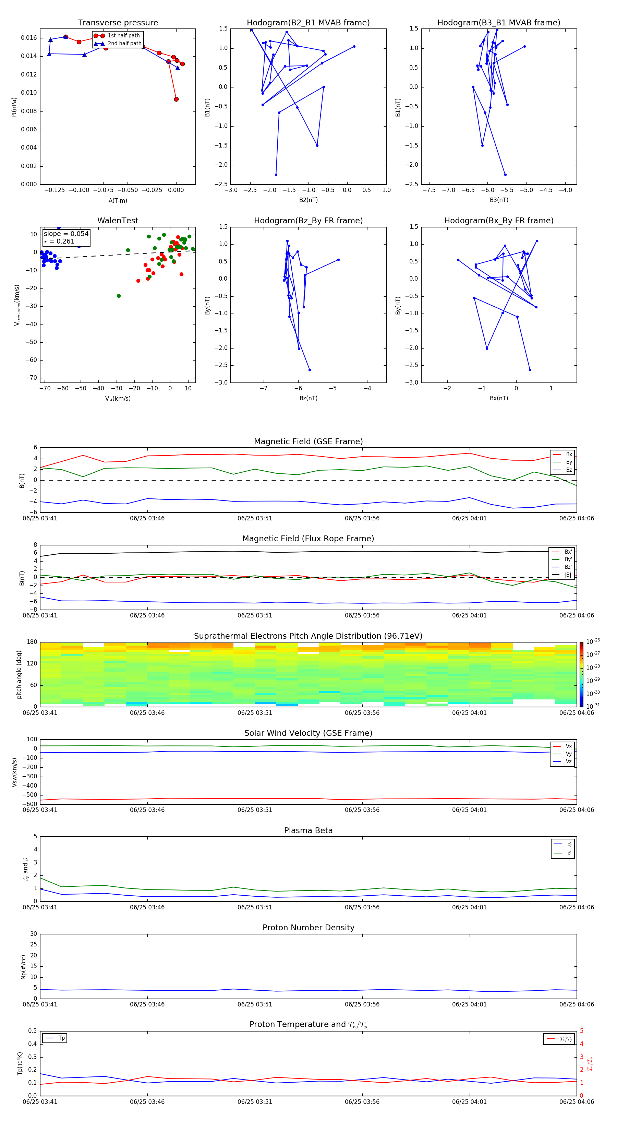Select the '|B|' entry in Flux Rope legend

pos(562,575)
